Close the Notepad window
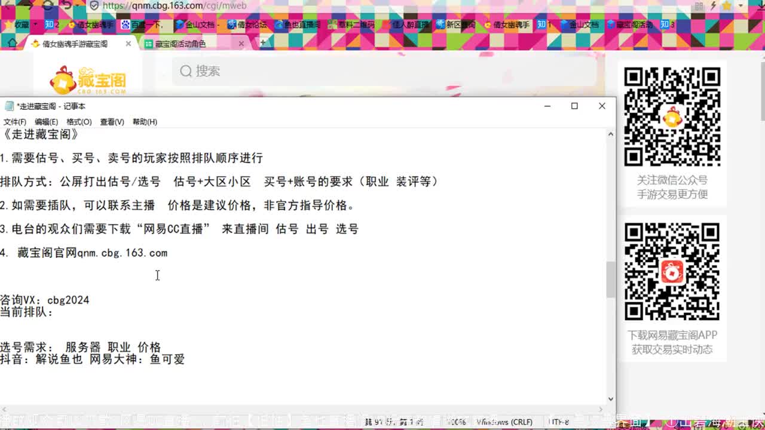This screenshot has height=430, width=765. click(x=602, y=106)
